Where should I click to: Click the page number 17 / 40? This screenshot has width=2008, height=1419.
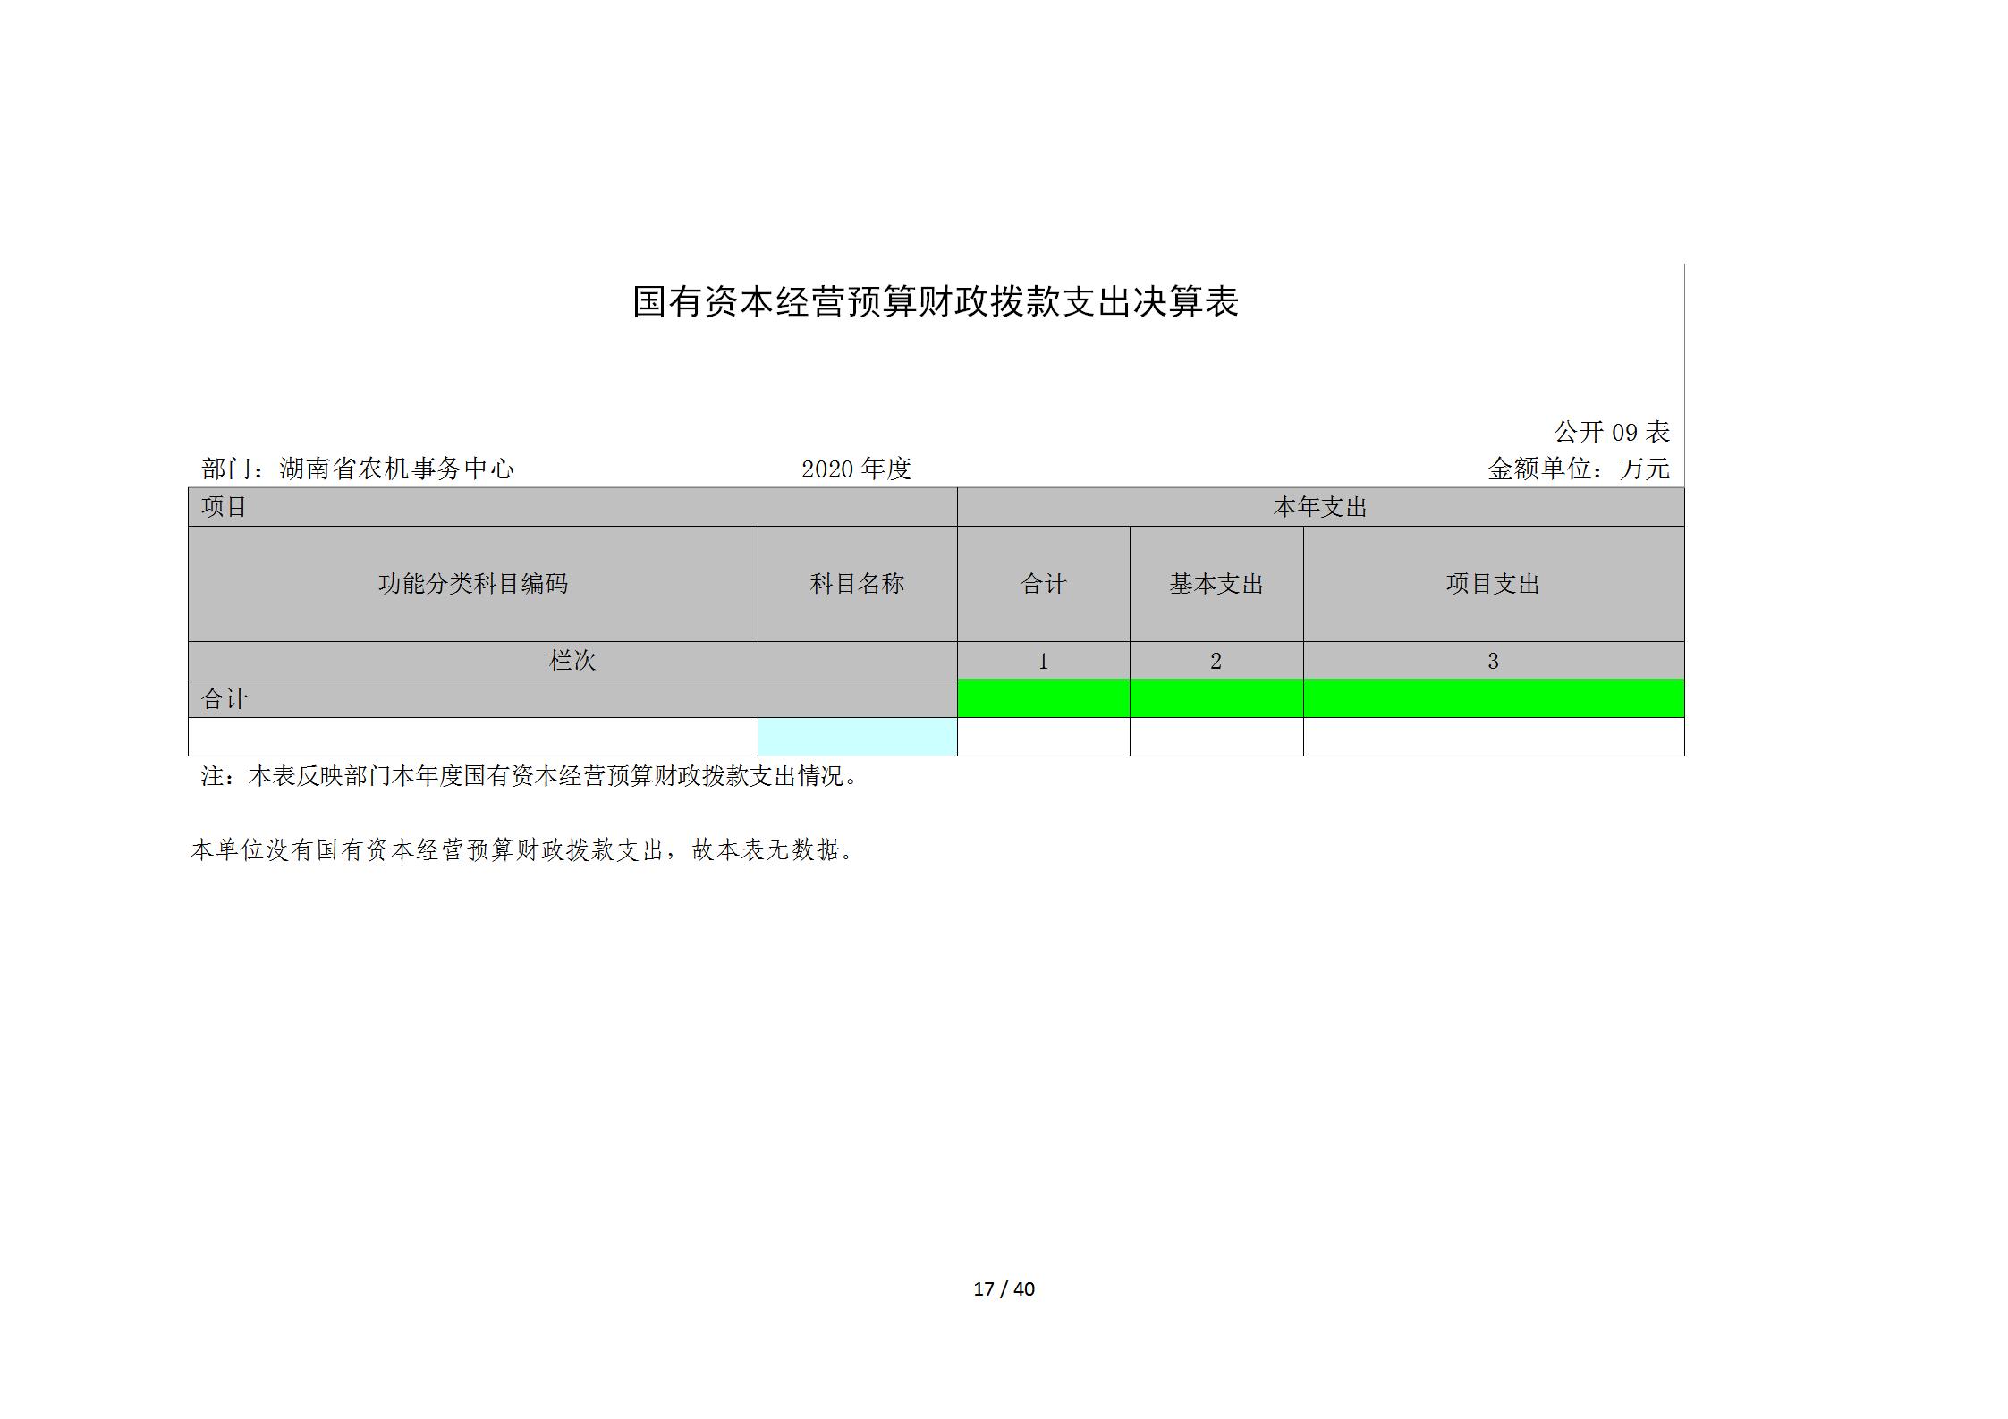click(x=1004, y=1288)
